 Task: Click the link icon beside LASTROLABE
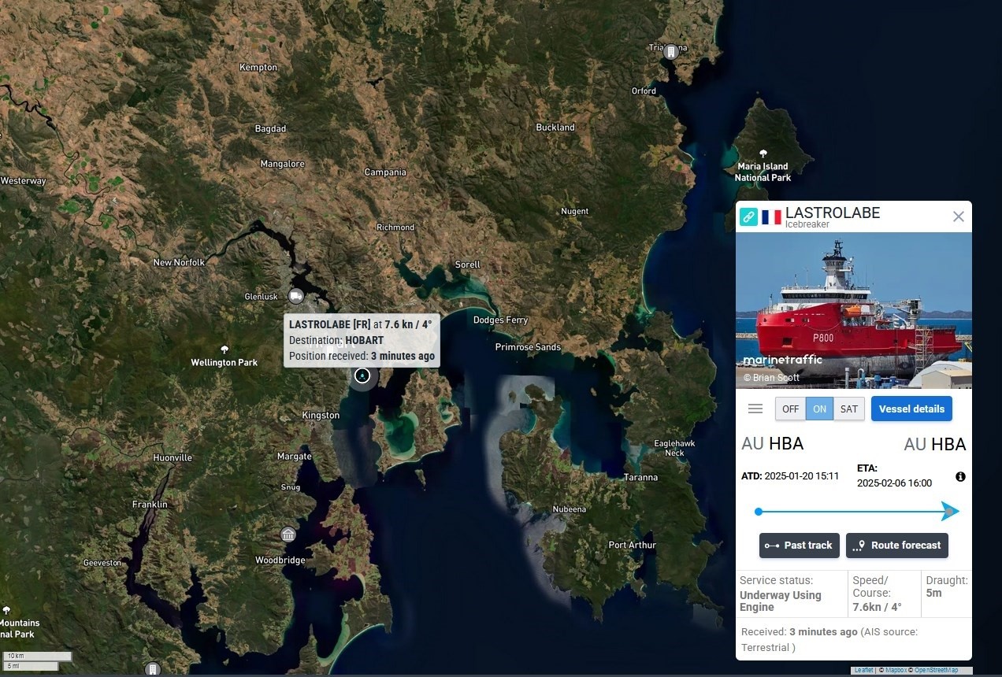748,216
